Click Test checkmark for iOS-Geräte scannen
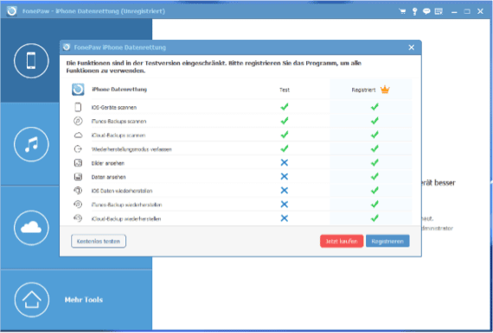Viewport: 493px width, 333px height. click(285, 107)
